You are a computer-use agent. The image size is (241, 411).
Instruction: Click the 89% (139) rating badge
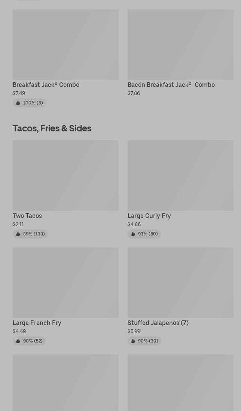30,234
